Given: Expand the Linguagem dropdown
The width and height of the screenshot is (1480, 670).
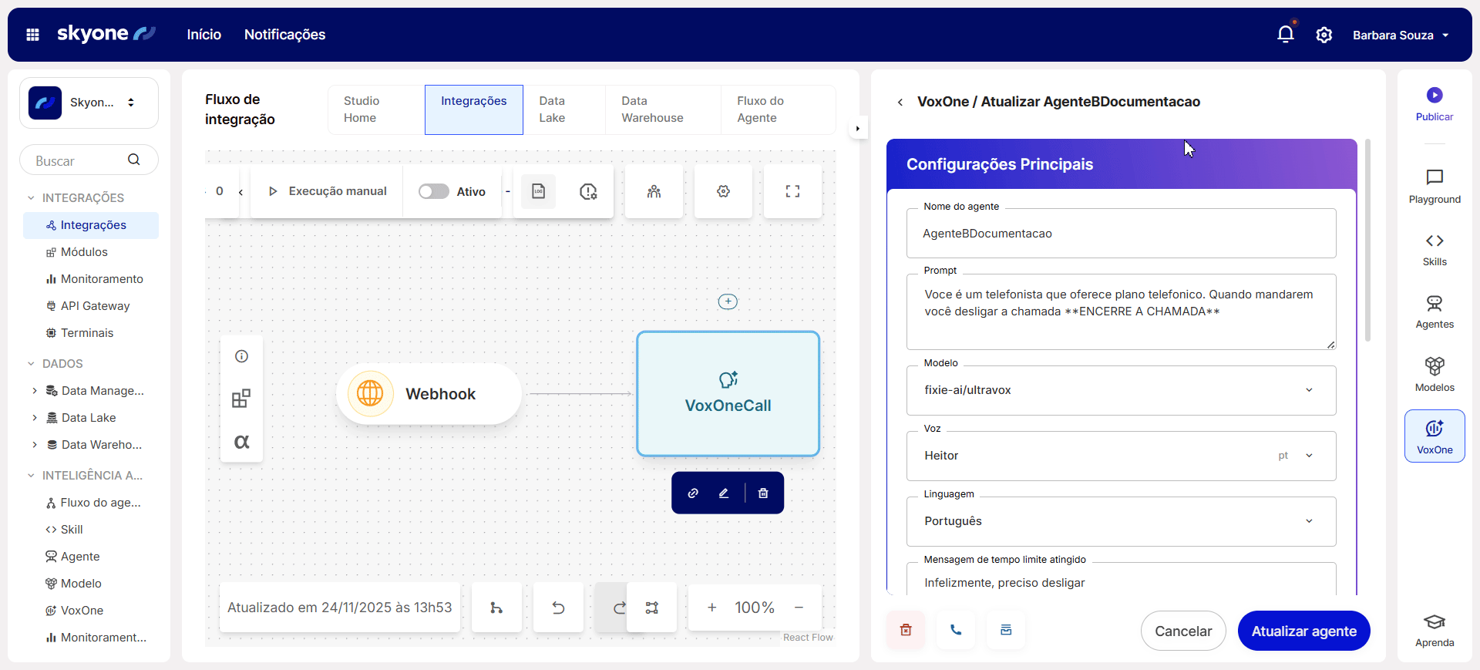Looking at the screenshot, I should [1121, 521].
